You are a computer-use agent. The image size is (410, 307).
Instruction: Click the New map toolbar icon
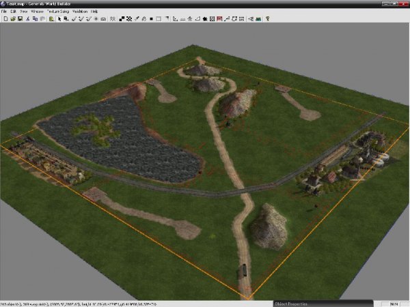coord(5,18)
